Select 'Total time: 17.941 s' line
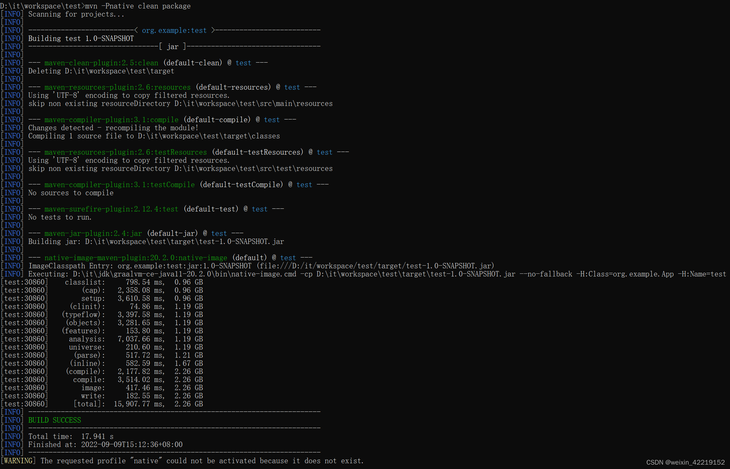This screenshot has height=469, width=730. (71, 437)
